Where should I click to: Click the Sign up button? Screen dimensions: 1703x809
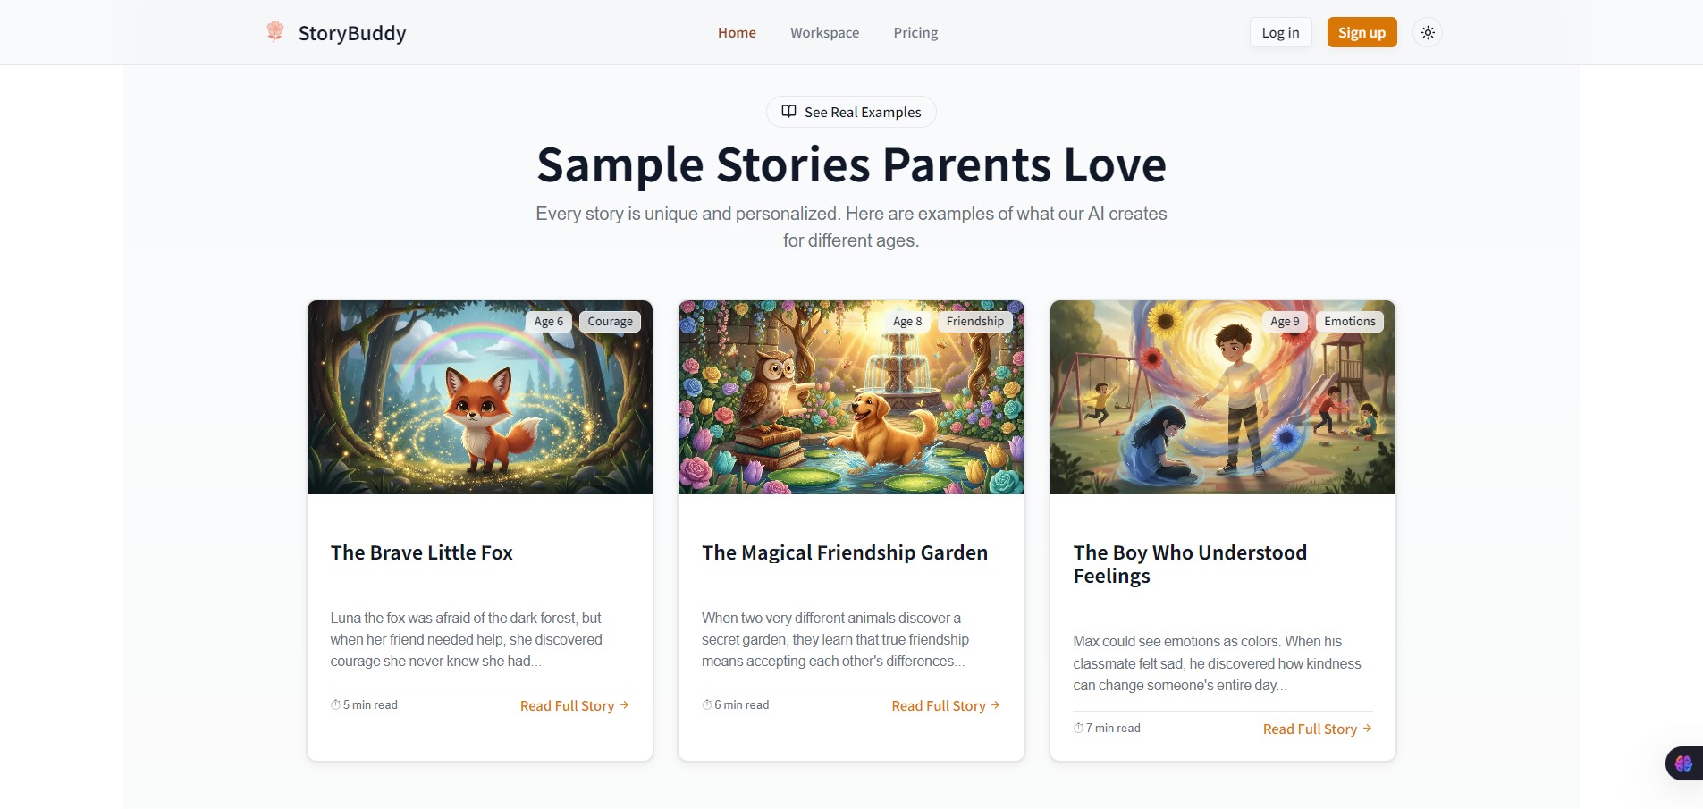pyautogui.click(x=1361, y=32)
